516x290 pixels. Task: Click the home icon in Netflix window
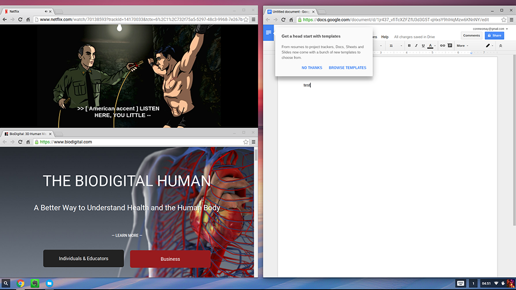click(28, 19)
